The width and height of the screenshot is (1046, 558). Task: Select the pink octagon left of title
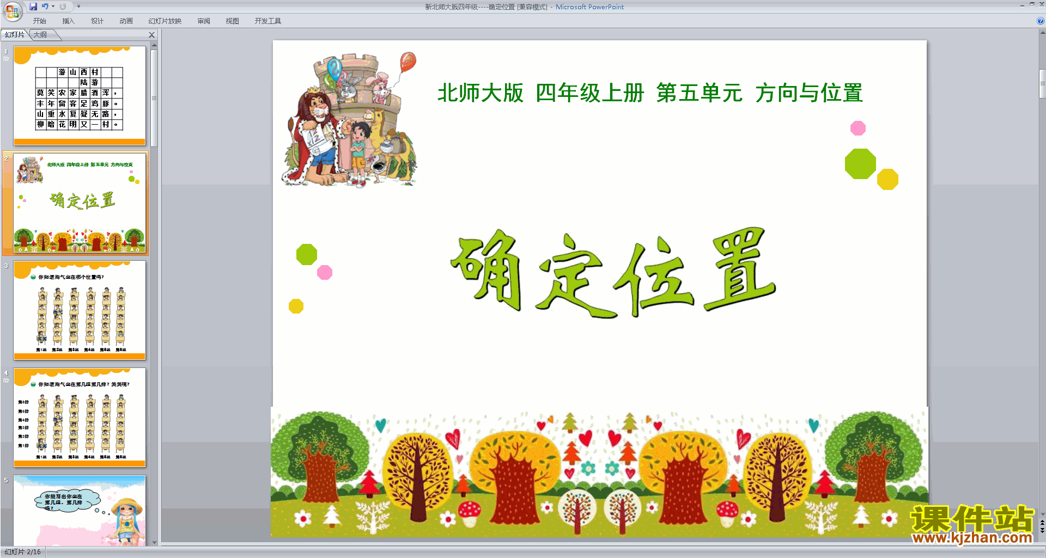pyautogui.click(x=325, y=272)
